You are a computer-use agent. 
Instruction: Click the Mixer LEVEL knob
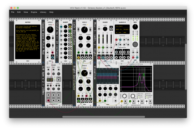point(105,29)
